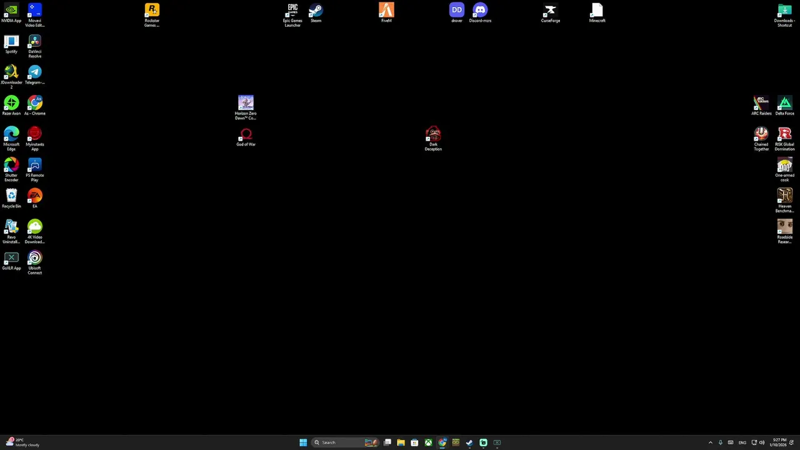Select the 4K Video Downloader icon

[34, 232]
